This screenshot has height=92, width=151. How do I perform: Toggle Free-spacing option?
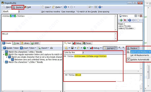click(104, 12)
